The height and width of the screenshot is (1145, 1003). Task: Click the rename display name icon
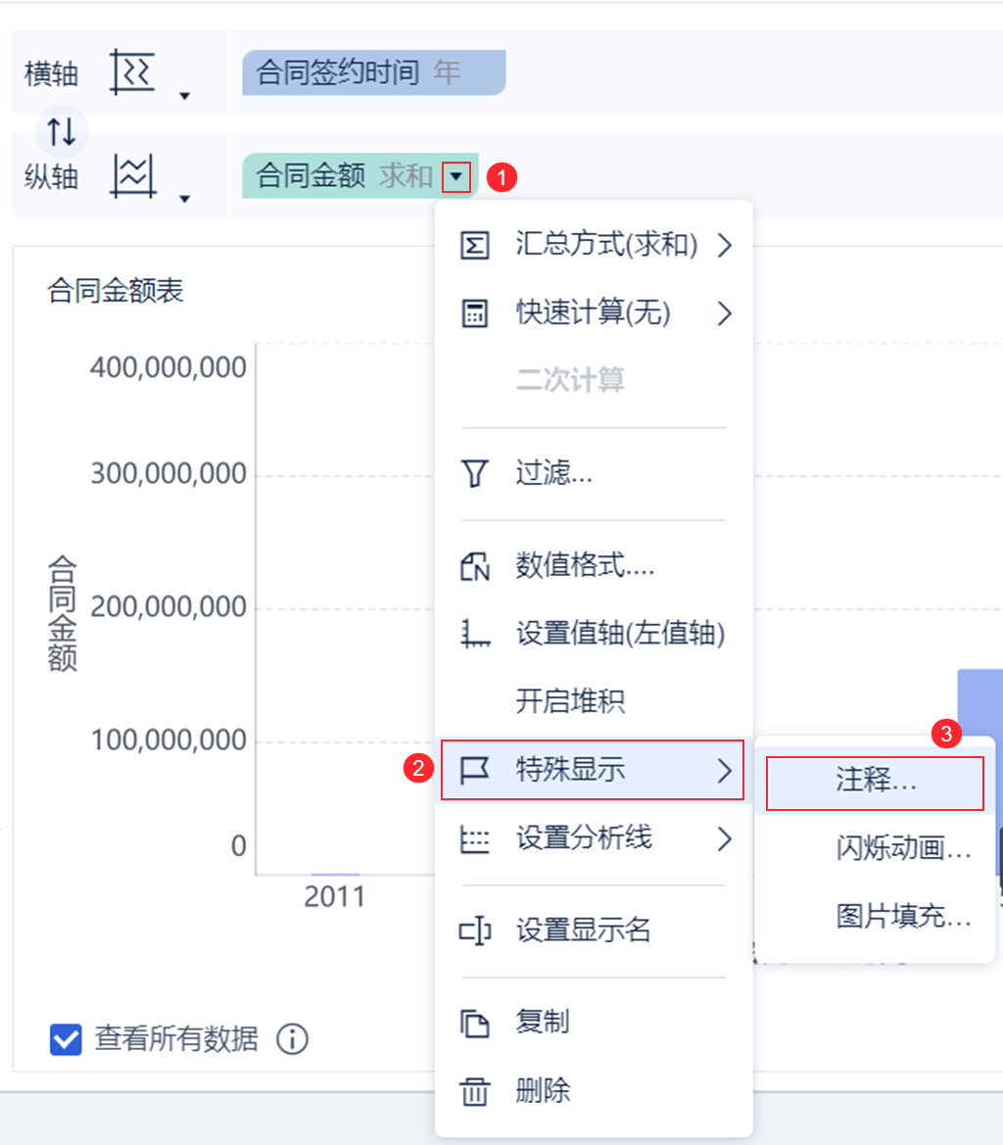point(474,931)
